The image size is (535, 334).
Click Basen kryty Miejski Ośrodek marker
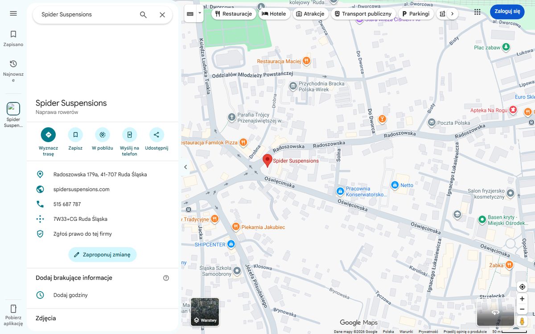click(482, 220)
